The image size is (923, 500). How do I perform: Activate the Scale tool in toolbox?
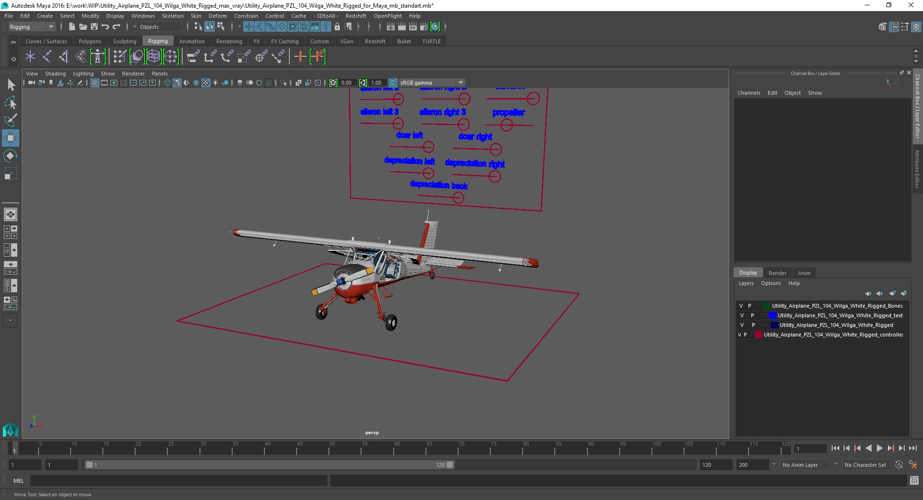11,173
